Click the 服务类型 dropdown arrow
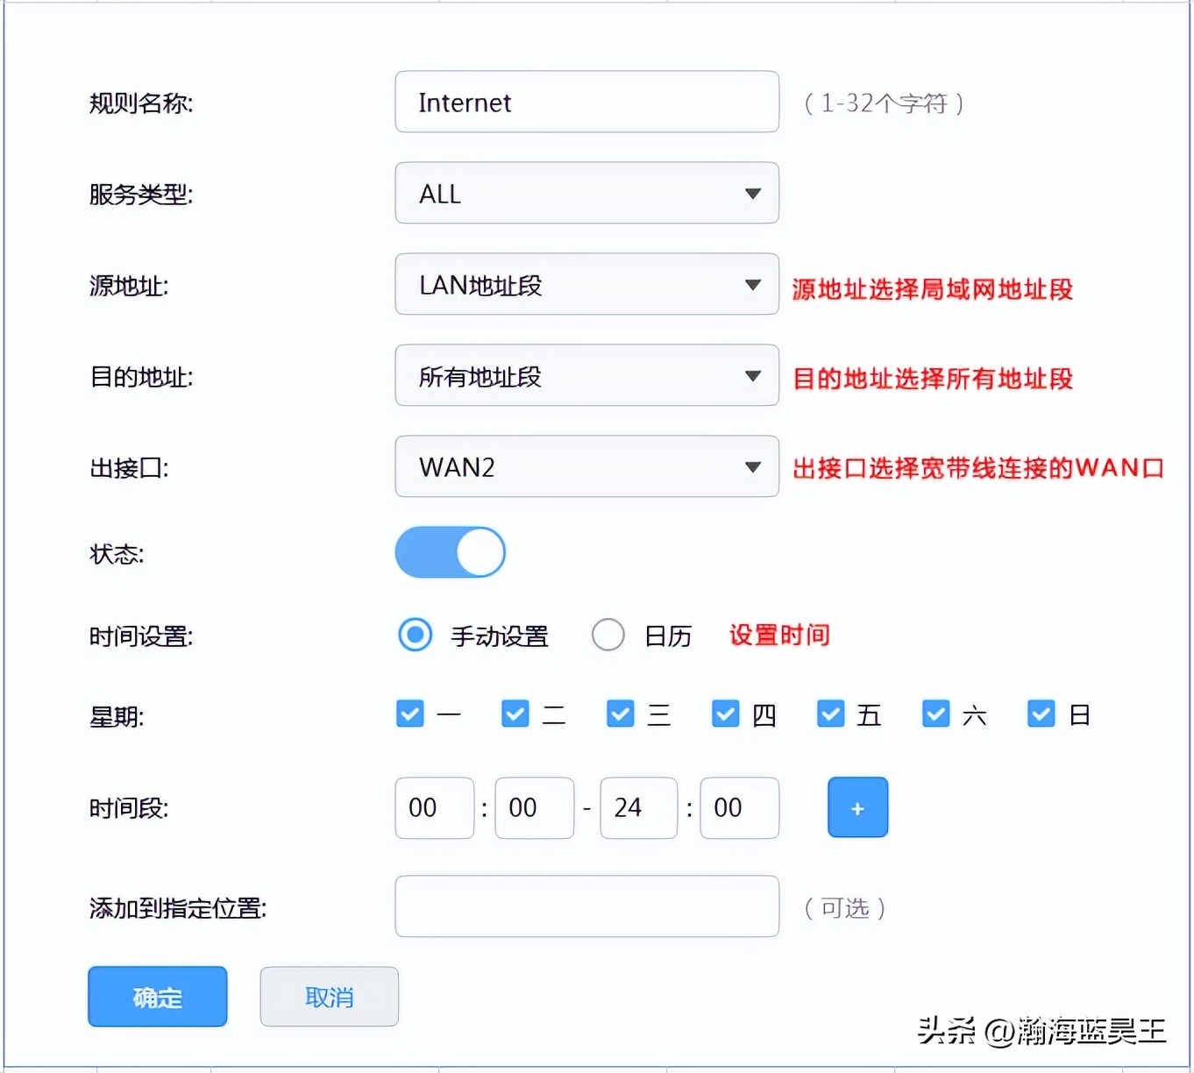 tap(752, 193)
